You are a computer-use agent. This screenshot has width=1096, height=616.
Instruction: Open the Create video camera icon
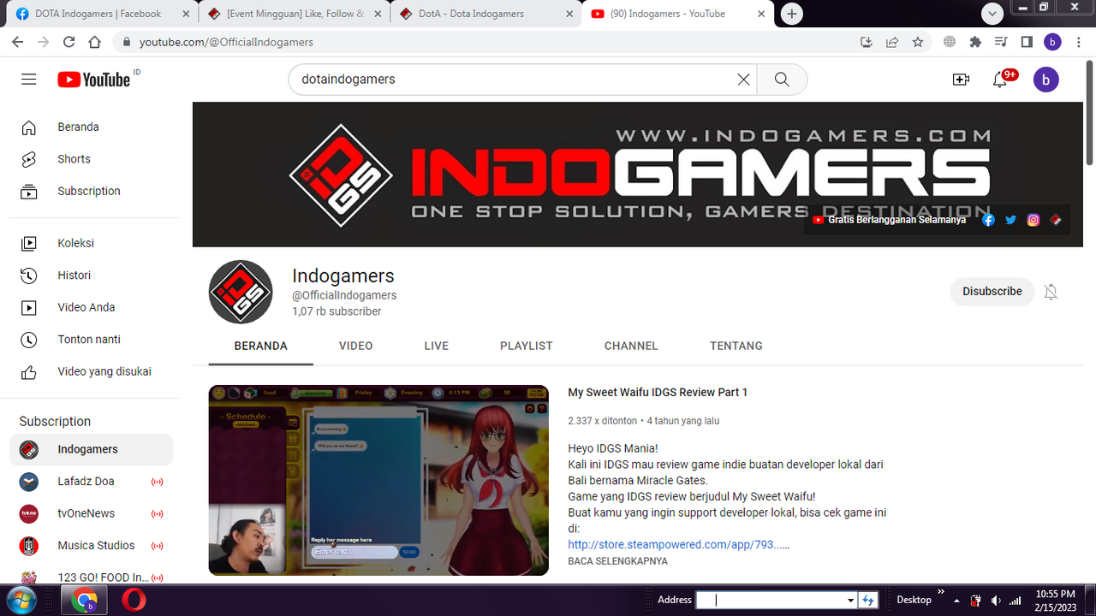(x=961, y=80)
